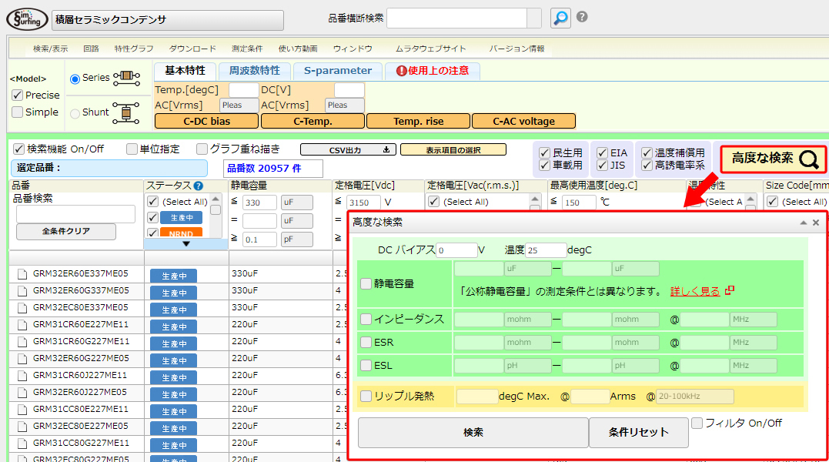
Task: Click the external link icon beside 詳しく見る
Action: tap(730, 290)
